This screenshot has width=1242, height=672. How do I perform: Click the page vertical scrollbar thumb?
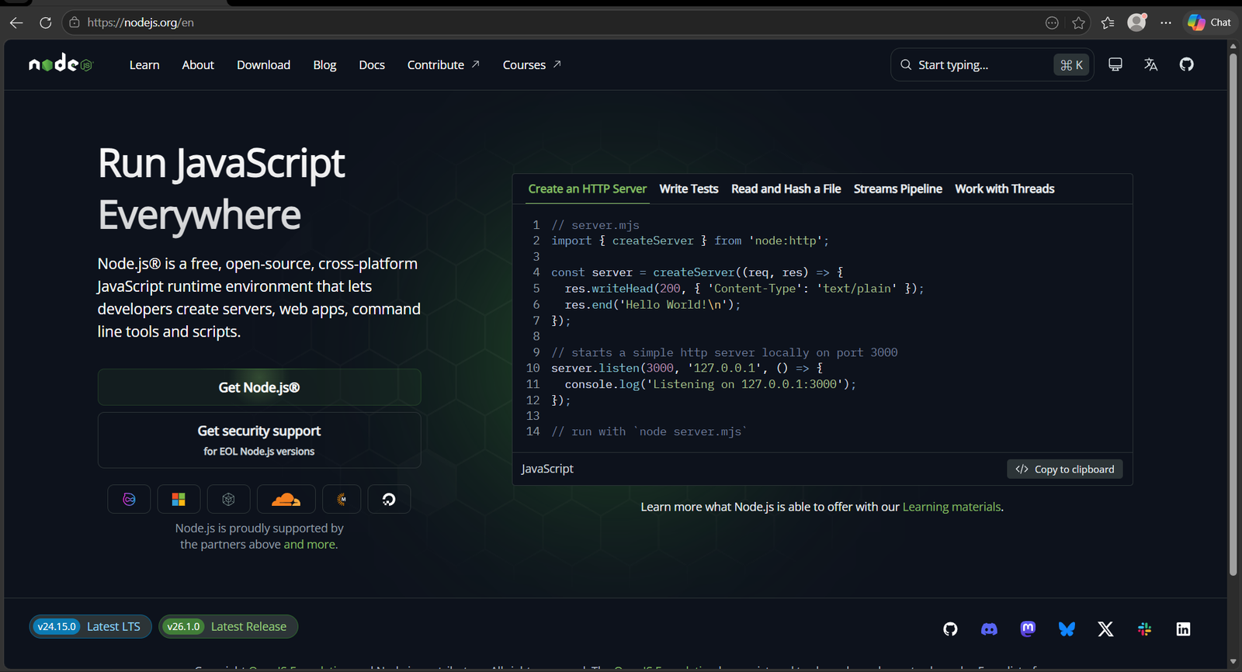point(1233,314)
